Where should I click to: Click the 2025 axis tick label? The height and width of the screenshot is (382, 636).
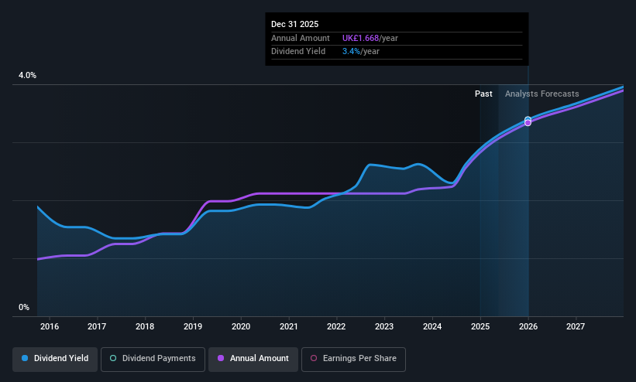point(480,326)
